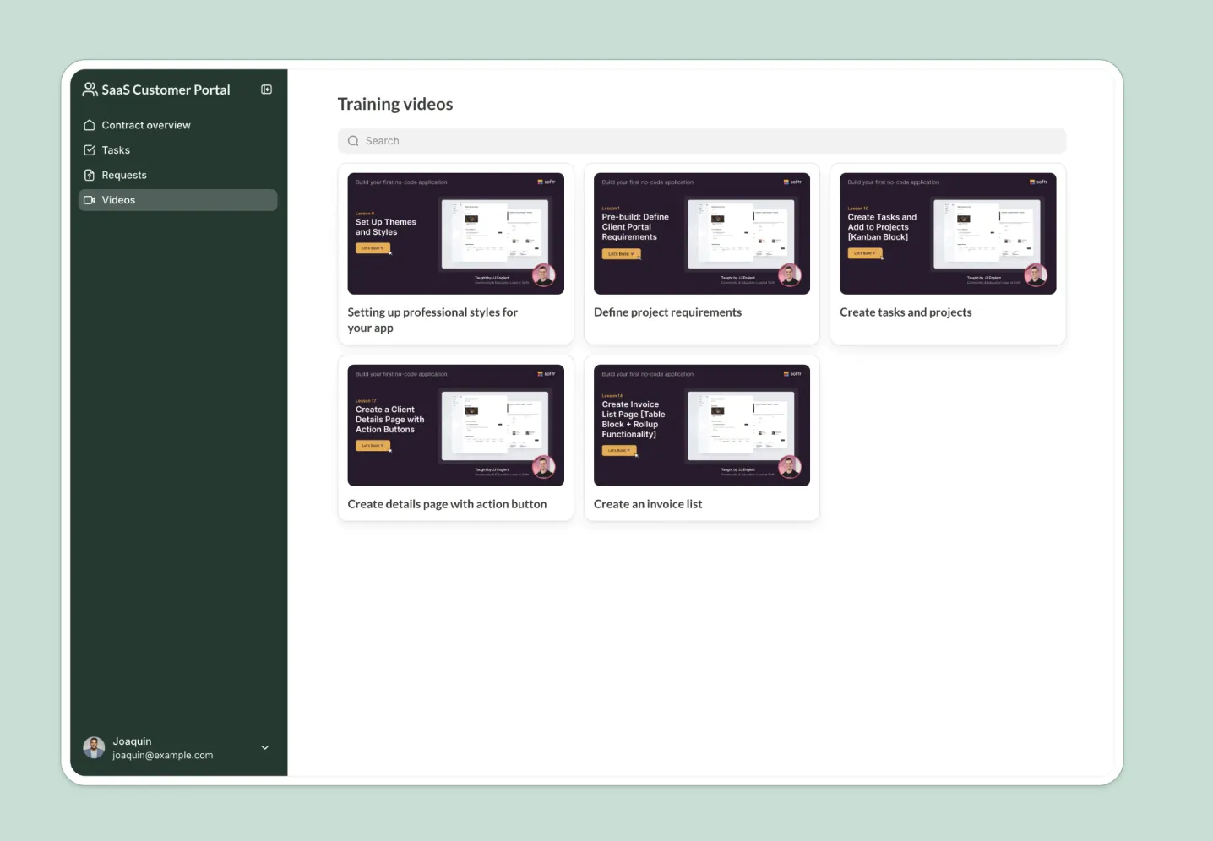1213x841 pixels.
Task: Click the Search videos input field
Action: [702, 141]
